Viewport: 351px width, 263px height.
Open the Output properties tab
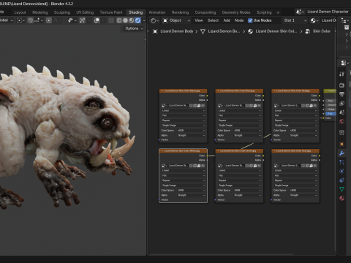[x=341, y=94]
